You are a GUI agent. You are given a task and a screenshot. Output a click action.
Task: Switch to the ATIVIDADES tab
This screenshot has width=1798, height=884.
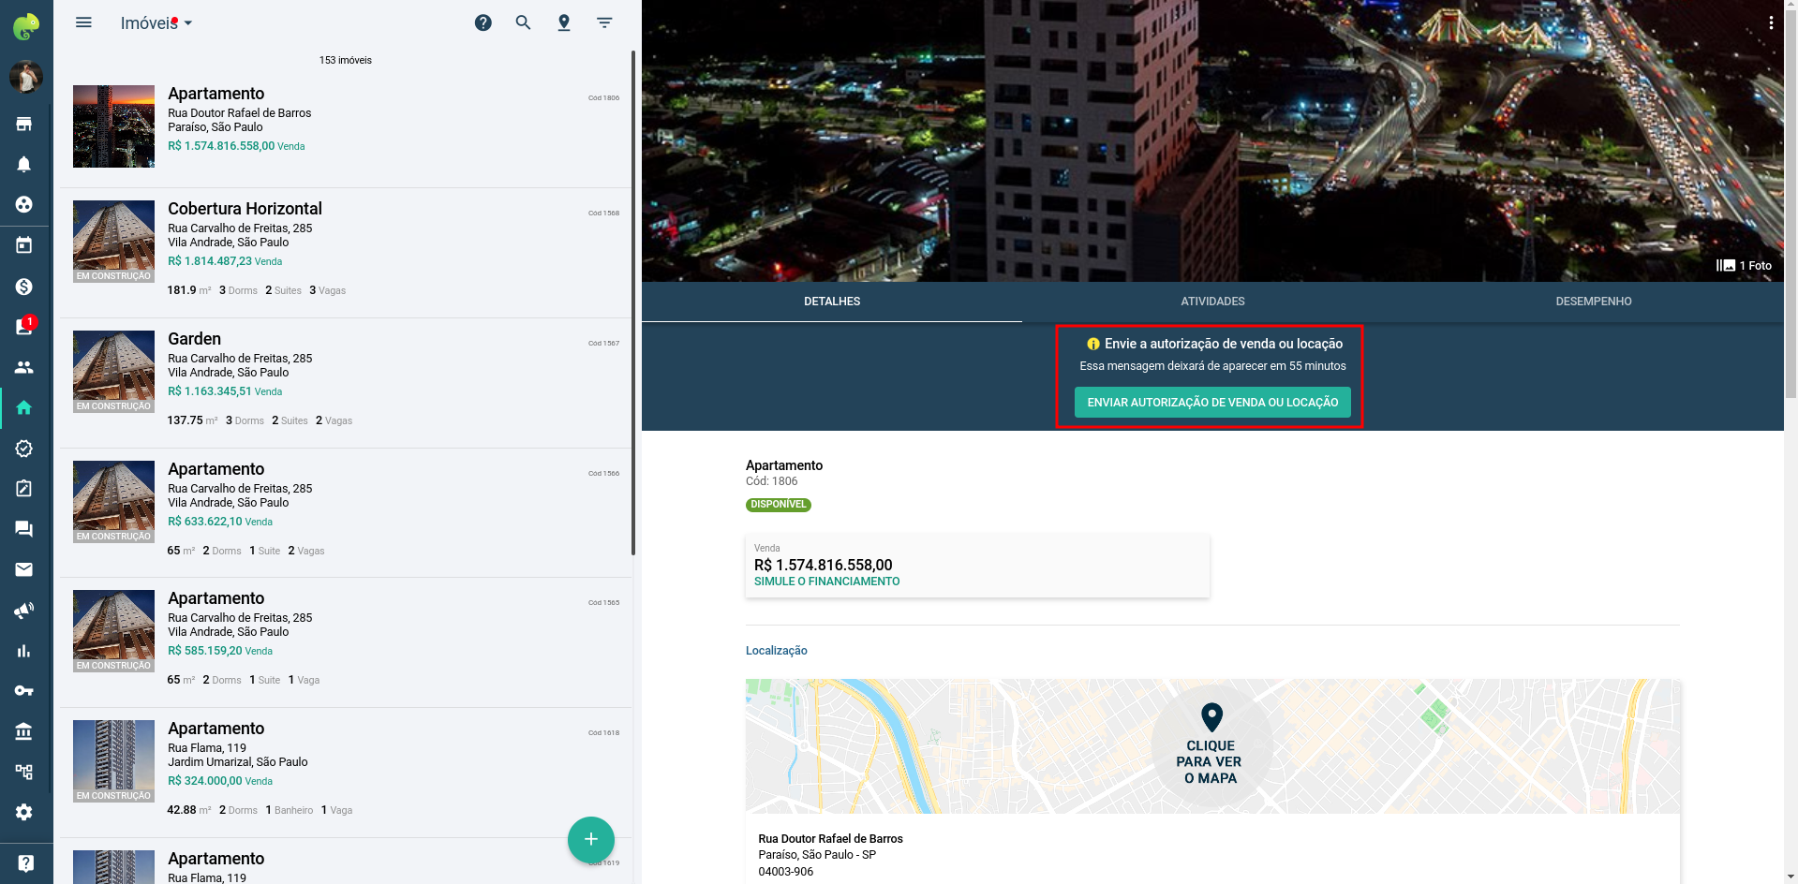click(1212, 302)
